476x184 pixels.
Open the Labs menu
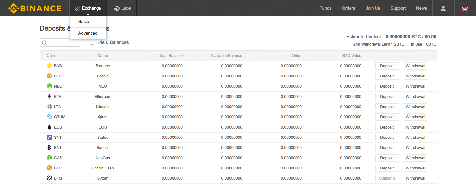(122, 8)
